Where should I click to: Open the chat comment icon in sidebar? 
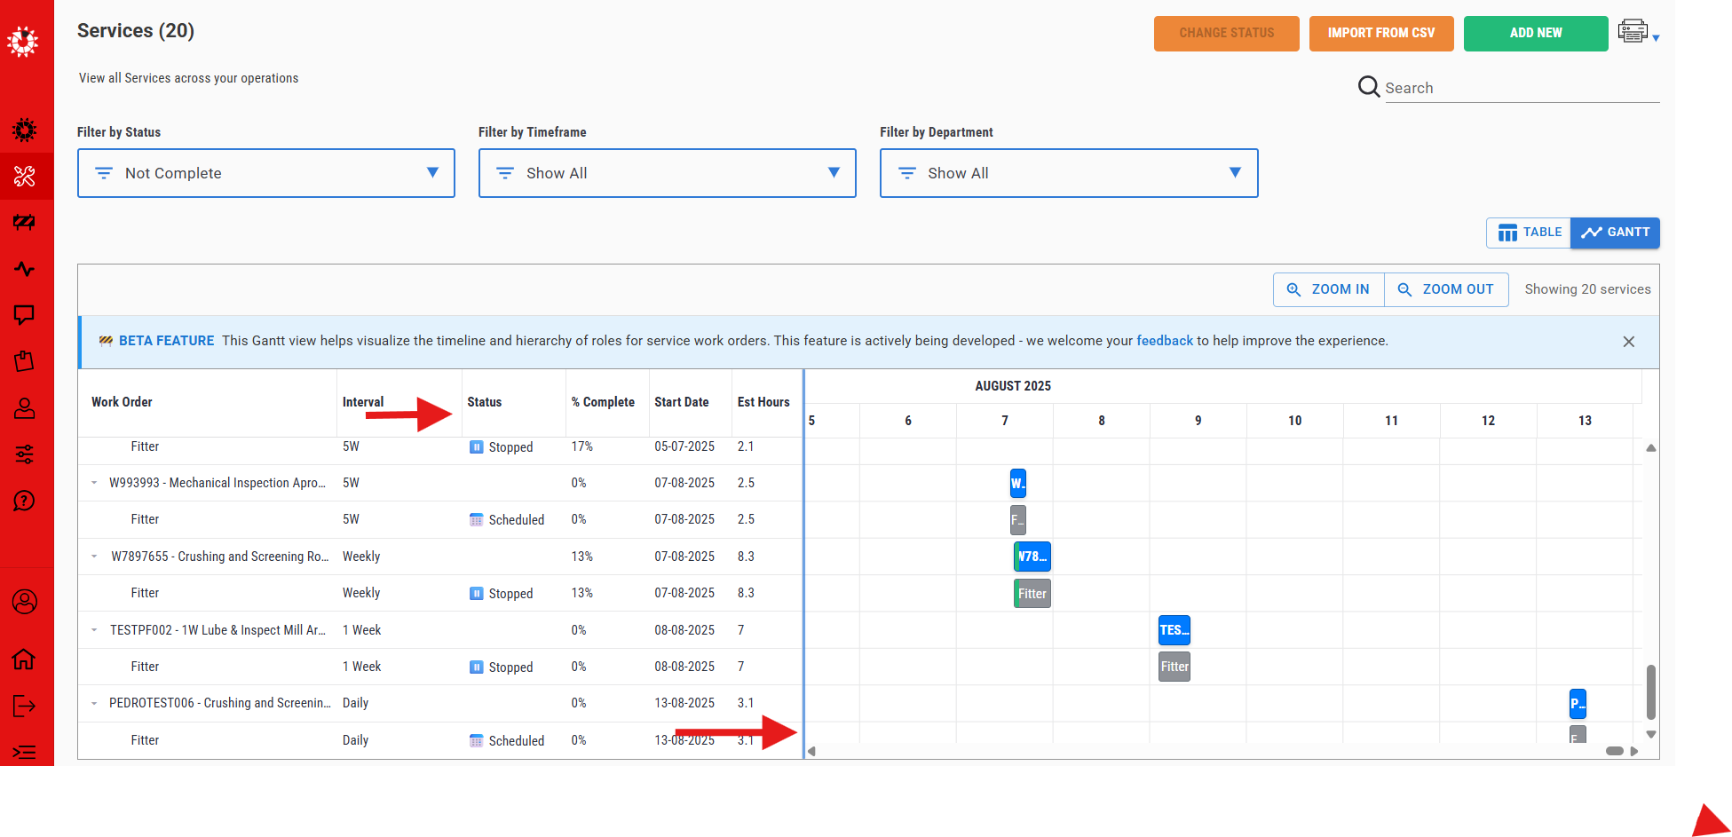25,315
